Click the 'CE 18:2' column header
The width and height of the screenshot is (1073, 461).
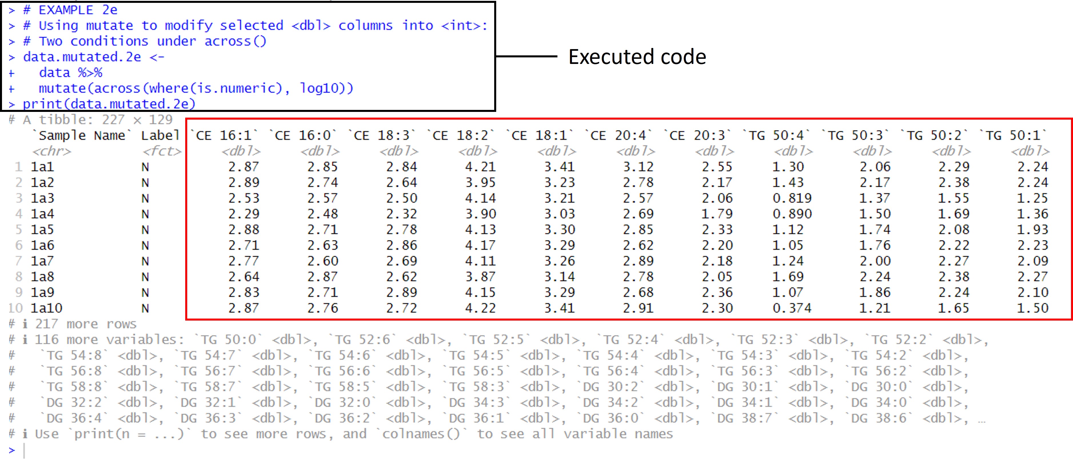(x=461, y=136)
